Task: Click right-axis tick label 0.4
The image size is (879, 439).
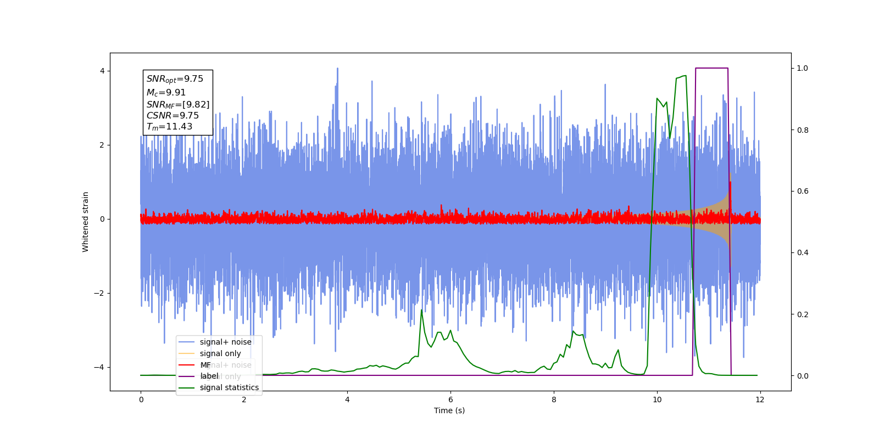Action: [x=803, y=253]
